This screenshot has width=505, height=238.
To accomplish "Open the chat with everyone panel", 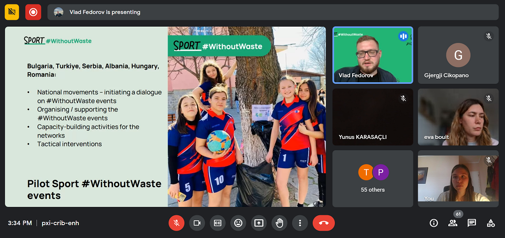I will [x=472, y=223].
